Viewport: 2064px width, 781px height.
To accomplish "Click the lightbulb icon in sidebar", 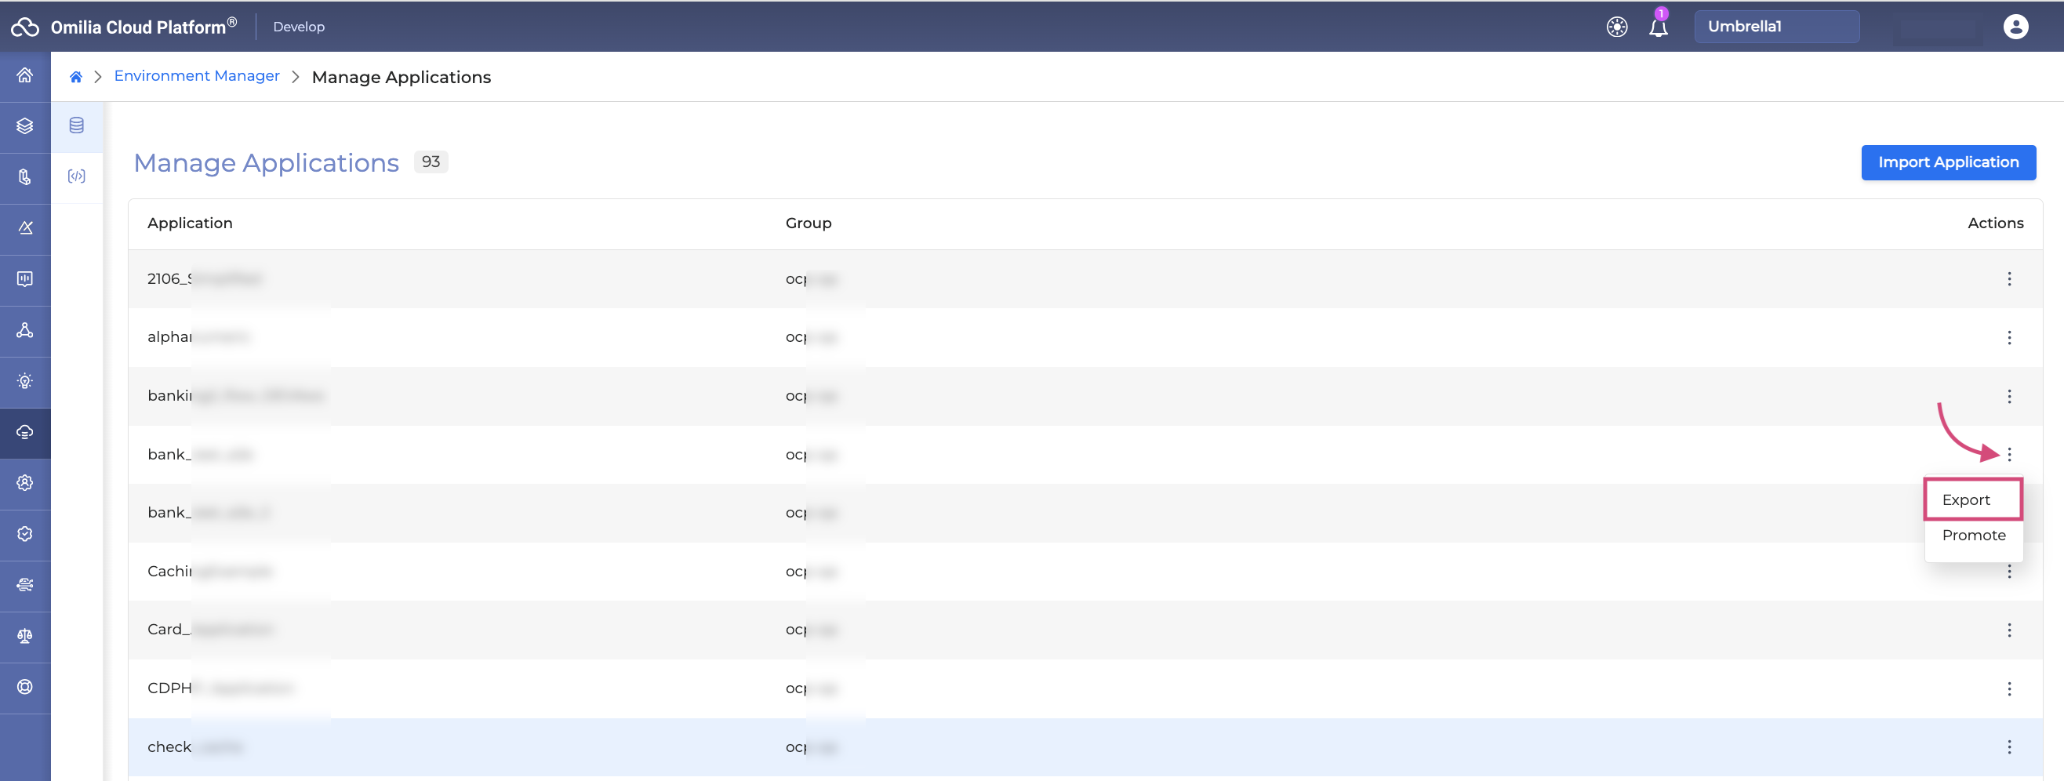I will pyautogui.click(x=25, y=381).
